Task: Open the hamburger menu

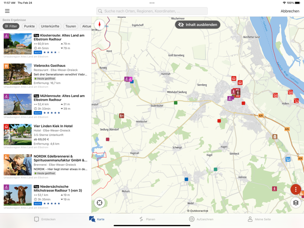Action: [x=7, y=11]
